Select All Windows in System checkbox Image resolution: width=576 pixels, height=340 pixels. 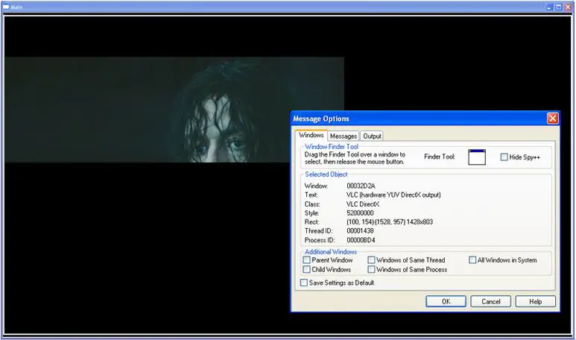pos(472,260)
